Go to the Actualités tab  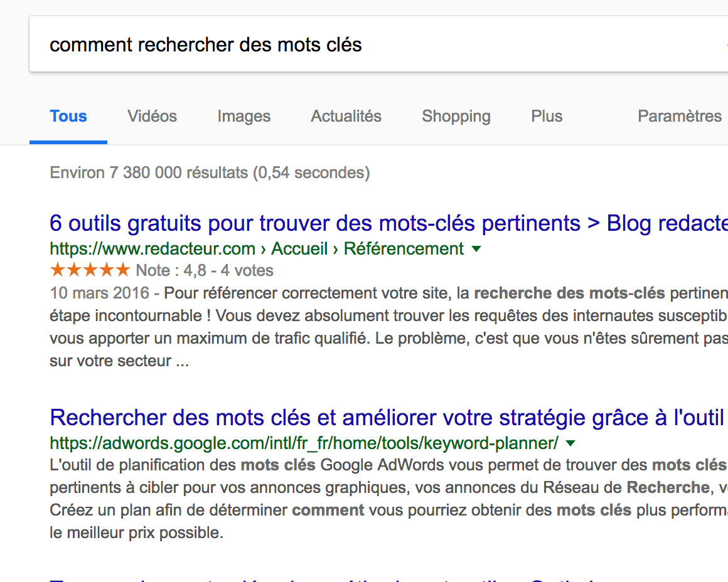346,117
